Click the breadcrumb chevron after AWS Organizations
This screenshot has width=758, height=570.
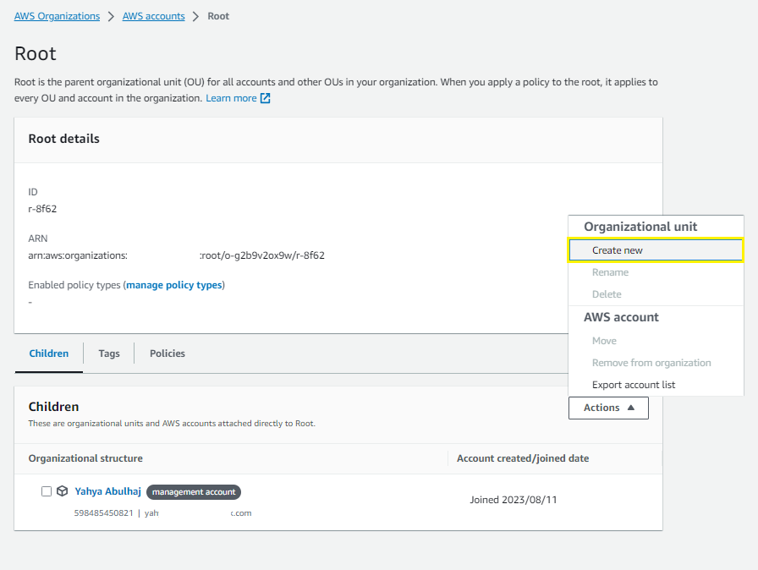coord(111,16)
